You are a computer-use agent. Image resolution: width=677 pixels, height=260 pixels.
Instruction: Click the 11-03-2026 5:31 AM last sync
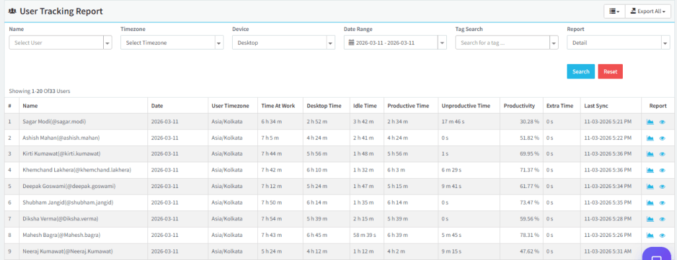coord(608,251)
